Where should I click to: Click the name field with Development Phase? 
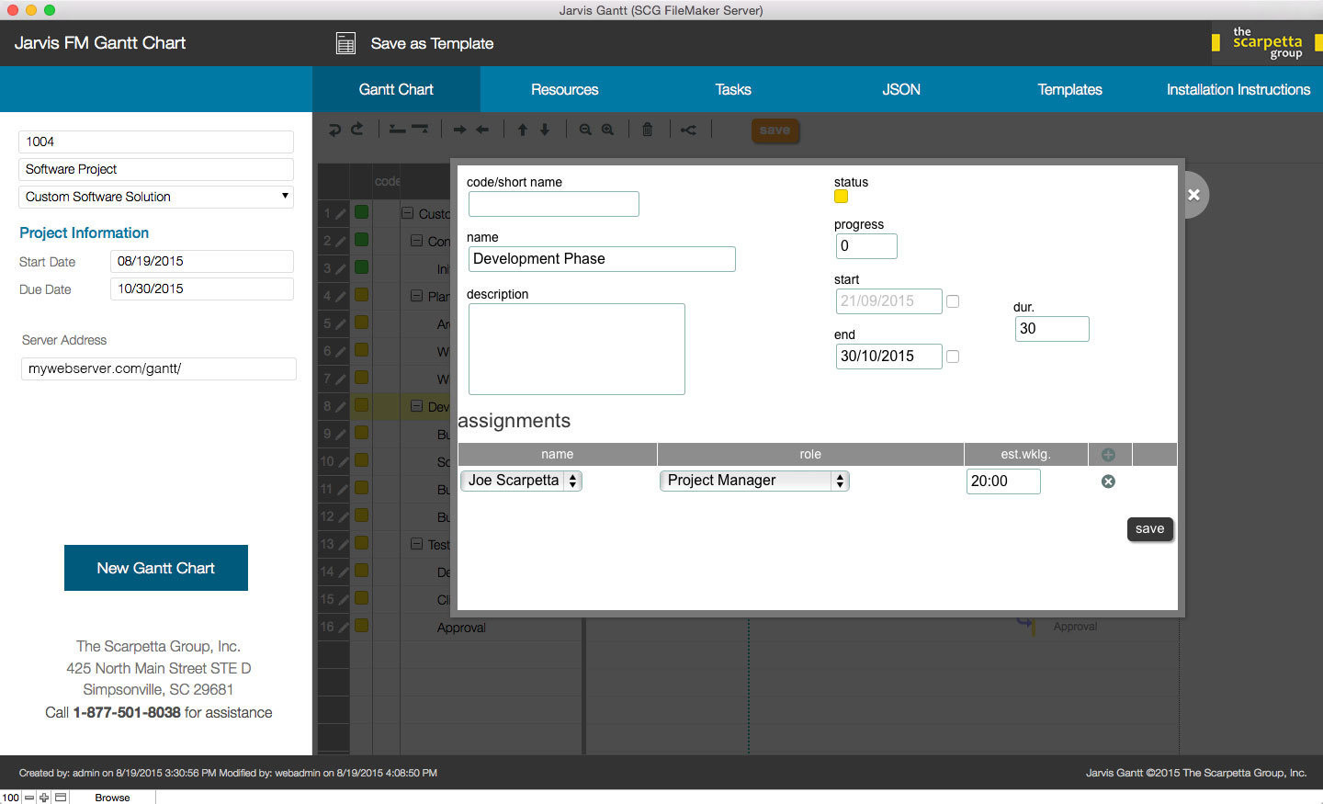pyautogui.click(x=602, y=259)
